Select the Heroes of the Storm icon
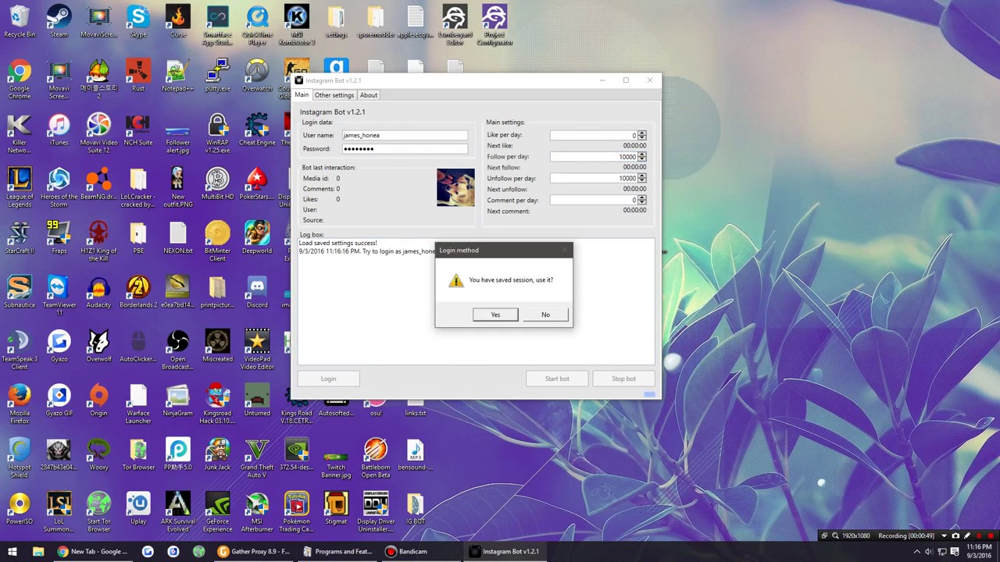Screen dimensions: 1000x562 [59, 187]
